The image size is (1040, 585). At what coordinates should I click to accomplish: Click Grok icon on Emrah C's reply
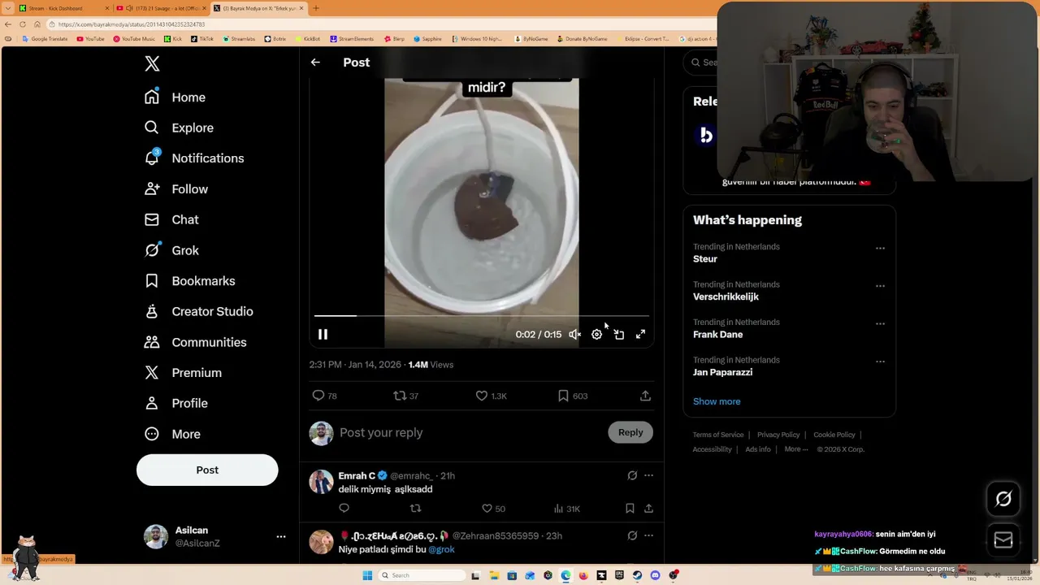coord(632,475)
